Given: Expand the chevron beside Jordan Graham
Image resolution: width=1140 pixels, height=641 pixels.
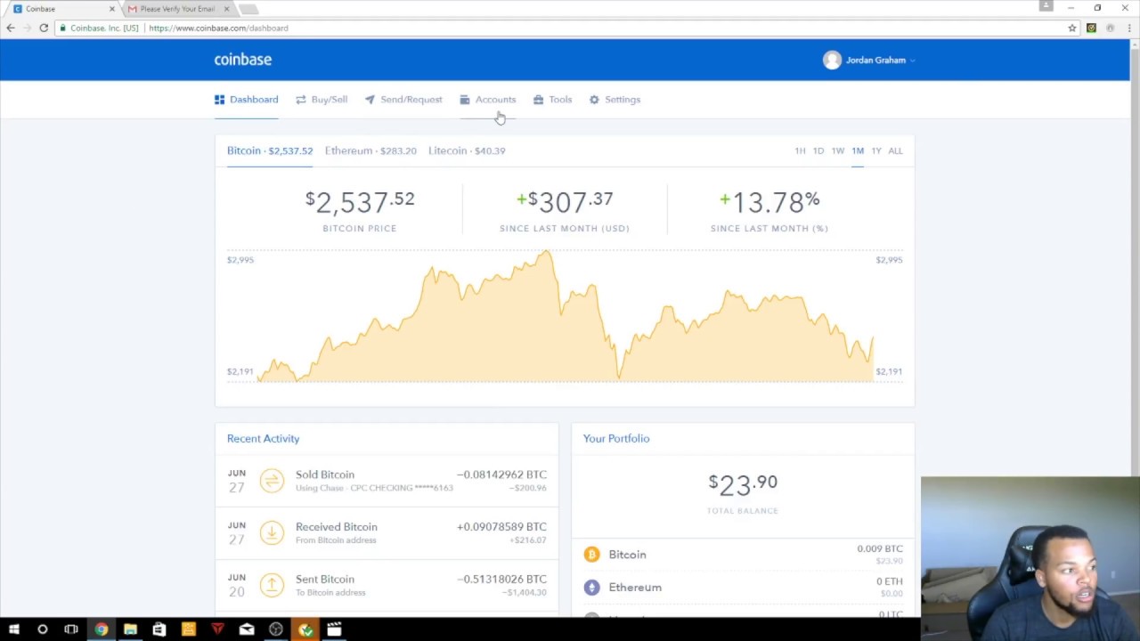Looking at the screenshot, I should (913, 61).
